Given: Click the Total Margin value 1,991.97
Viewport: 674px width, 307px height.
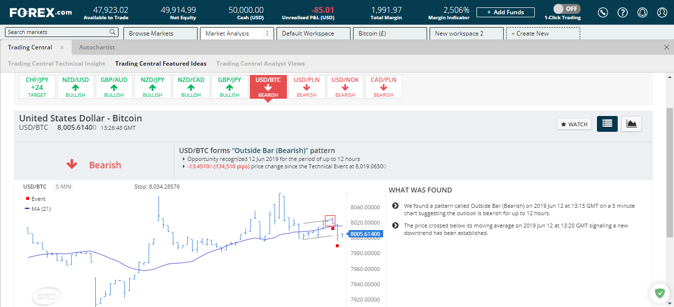Looking at the screenshot, I should [387, 10].
